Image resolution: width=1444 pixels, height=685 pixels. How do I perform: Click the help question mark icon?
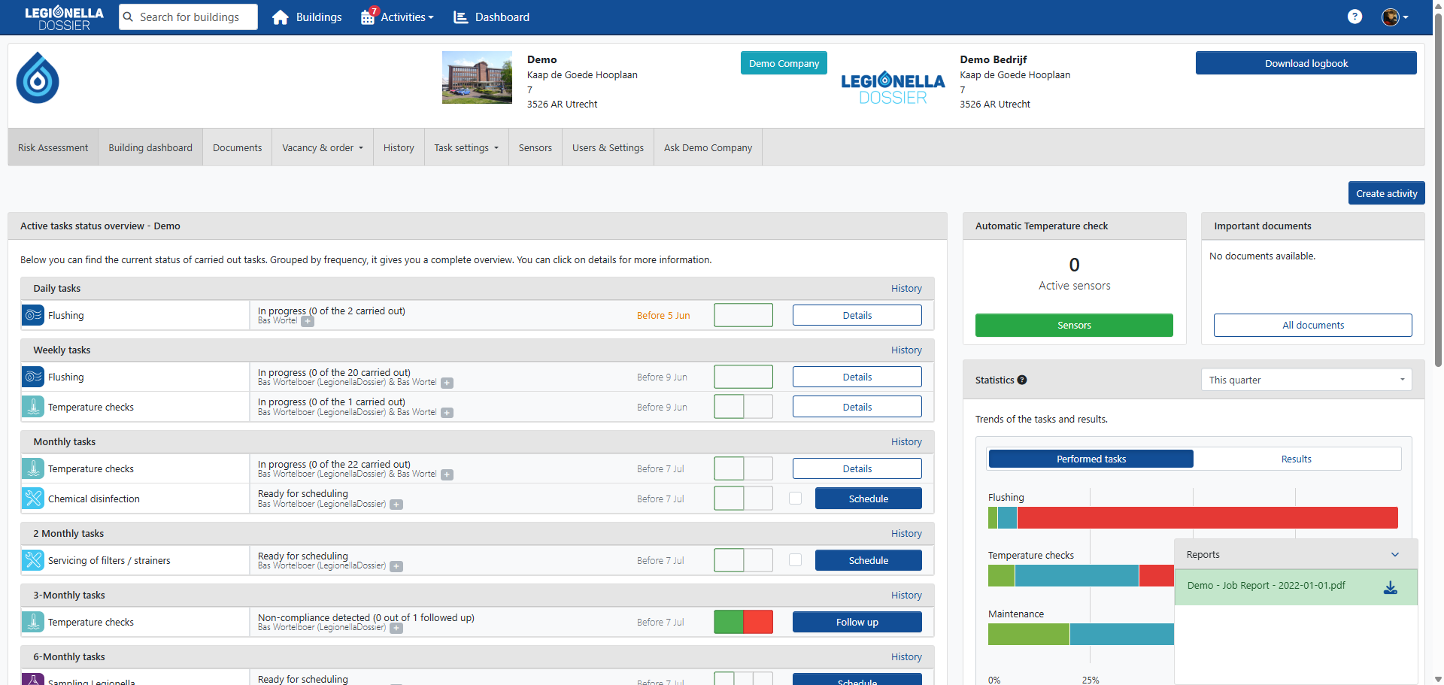[1355, 17]
